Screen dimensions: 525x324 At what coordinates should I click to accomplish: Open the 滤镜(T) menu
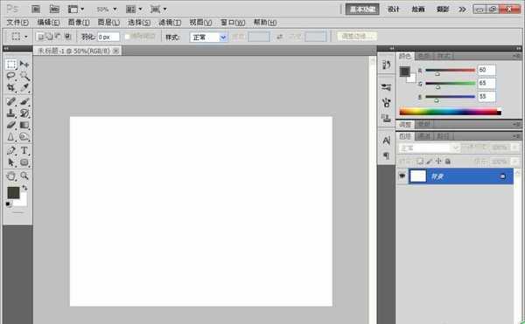click(x=170, y=23)
